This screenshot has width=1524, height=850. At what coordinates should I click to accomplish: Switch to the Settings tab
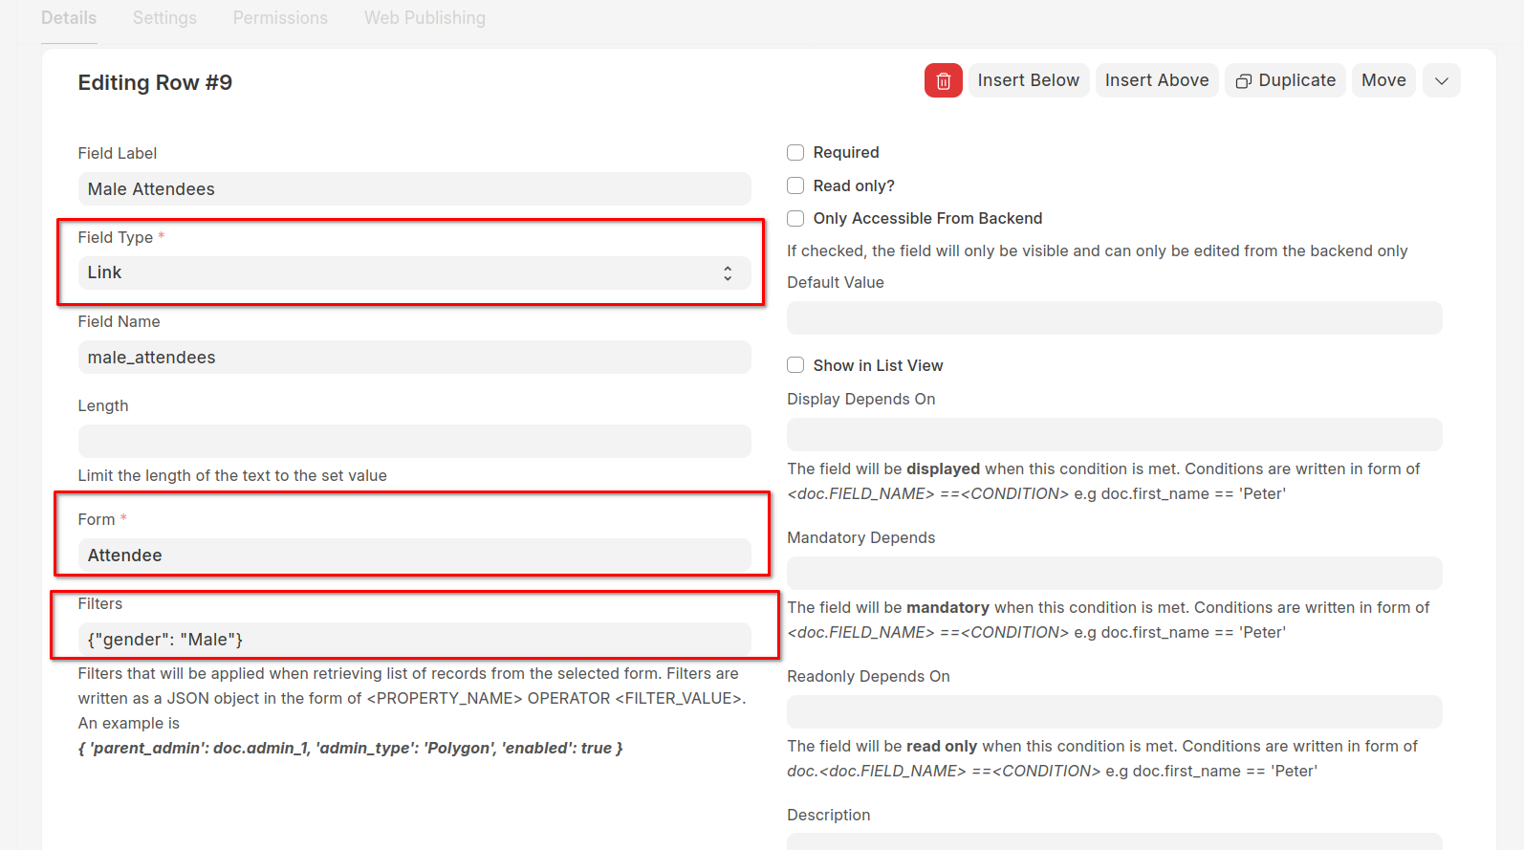coord(164,18)
